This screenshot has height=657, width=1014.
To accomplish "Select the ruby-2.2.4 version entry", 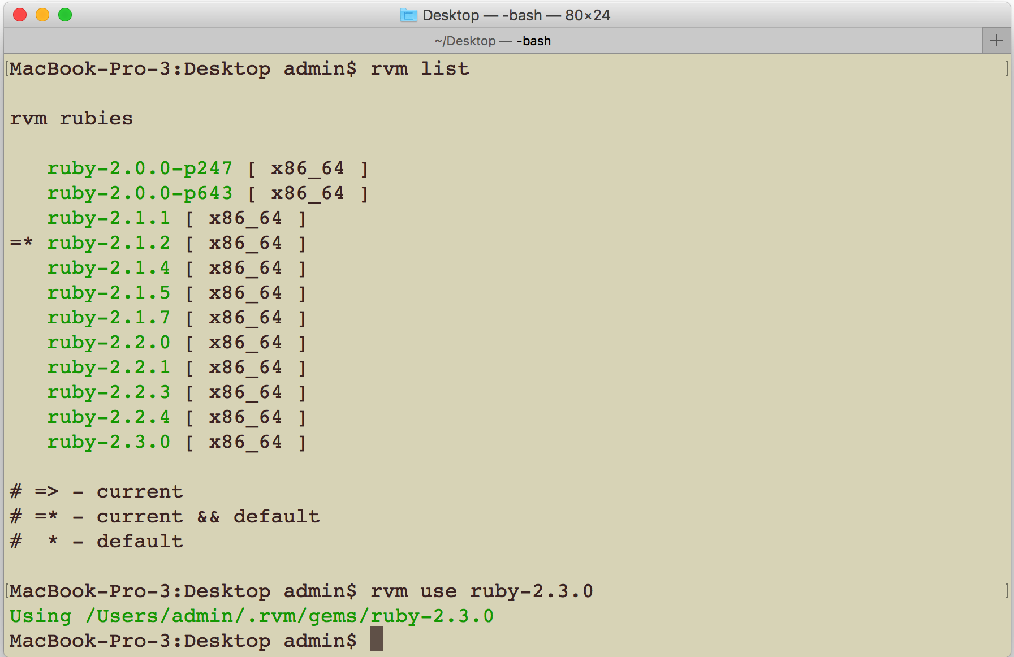I will (109, 417).
